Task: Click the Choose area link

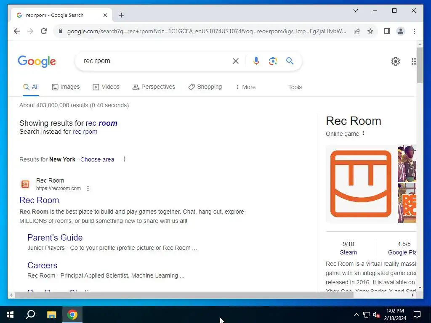Action: tap(97, 159)
